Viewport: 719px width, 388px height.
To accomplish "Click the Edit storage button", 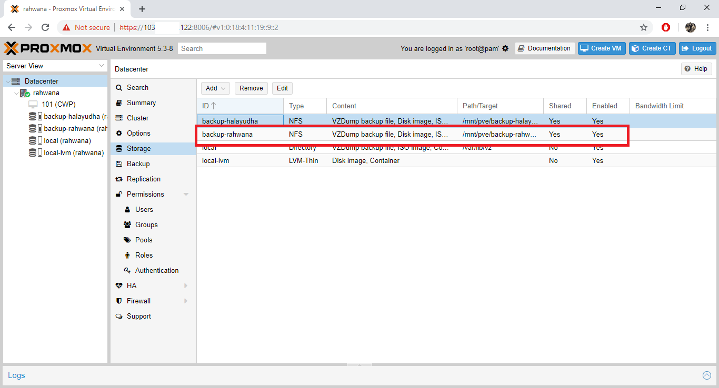I will [x=282, y=88].
